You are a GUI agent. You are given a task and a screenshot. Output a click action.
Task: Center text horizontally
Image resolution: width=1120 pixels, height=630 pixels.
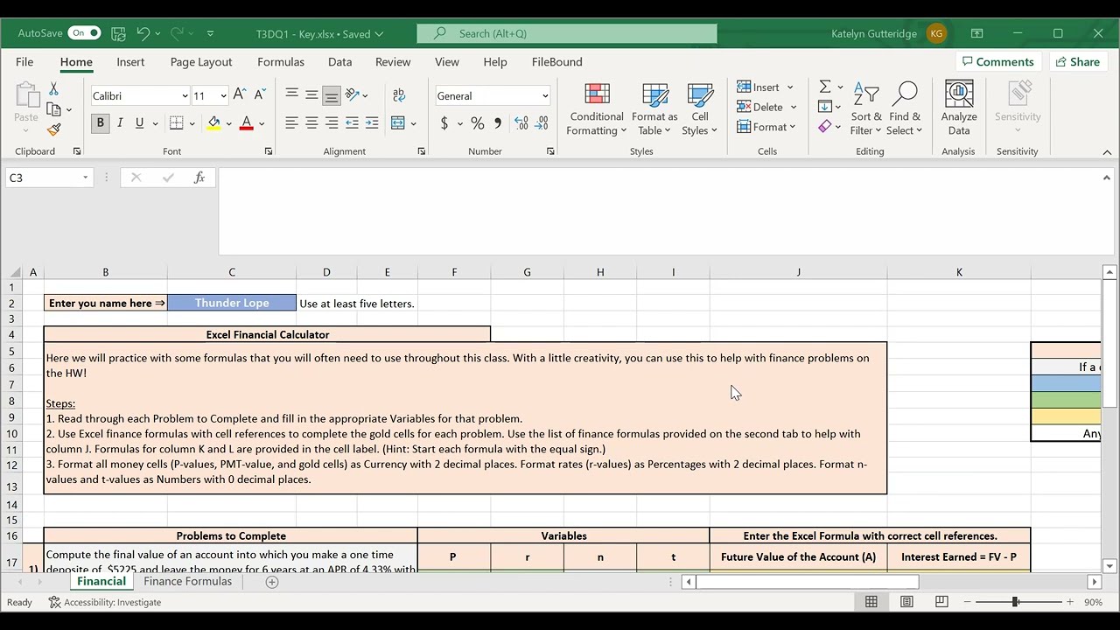pos(311,123)
